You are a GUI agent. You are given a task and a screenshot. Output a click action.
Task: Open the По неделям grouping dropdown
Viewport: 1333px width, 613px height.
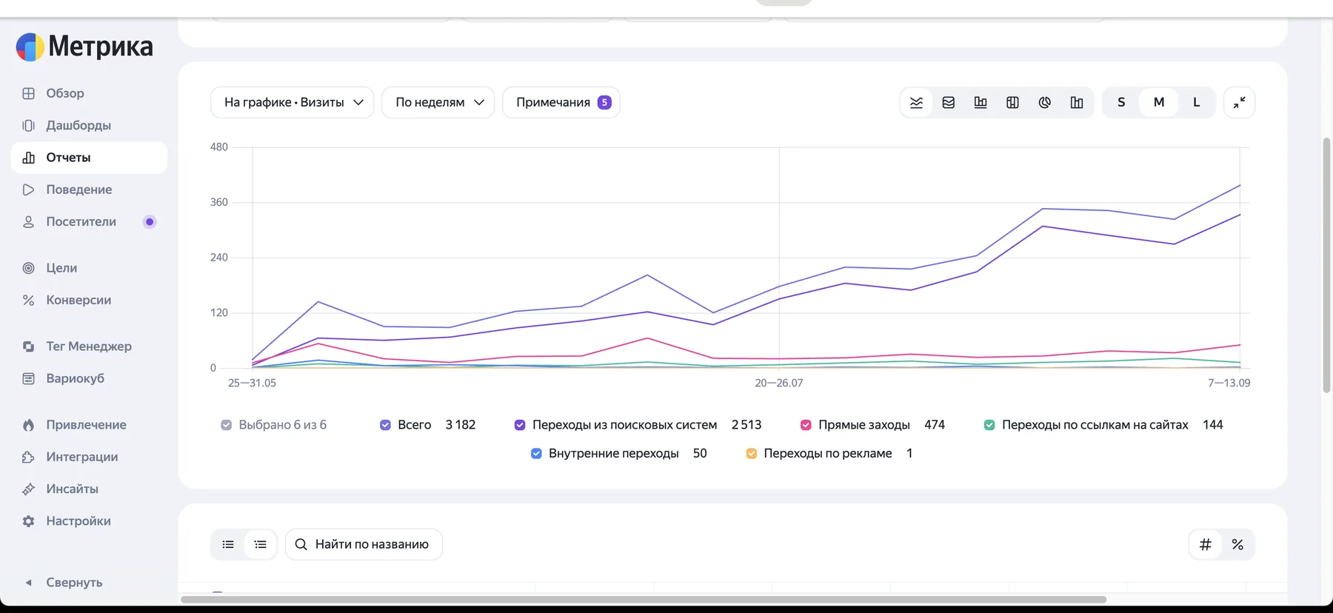click(x=438, y=102)
